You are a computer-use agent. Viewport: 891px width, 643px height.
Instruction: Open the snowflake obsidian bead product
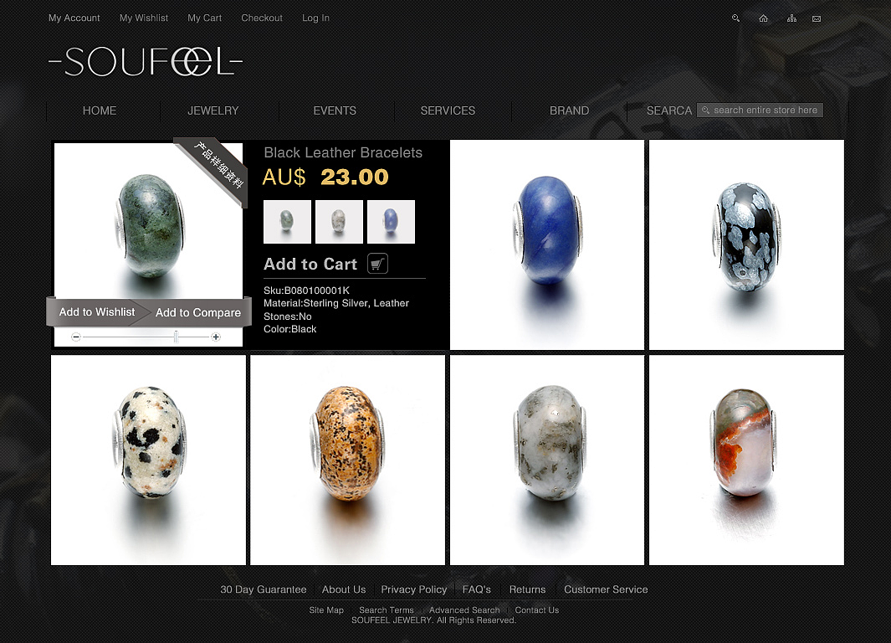(746, 245)
